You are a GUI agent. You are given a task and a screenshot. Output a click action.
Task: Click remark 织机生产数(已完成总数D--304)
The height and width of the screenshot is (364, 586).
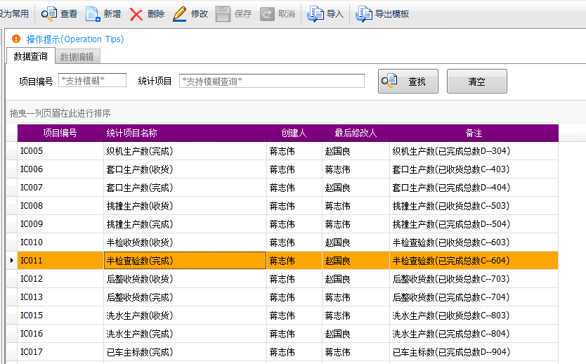(x=474, y=151)
